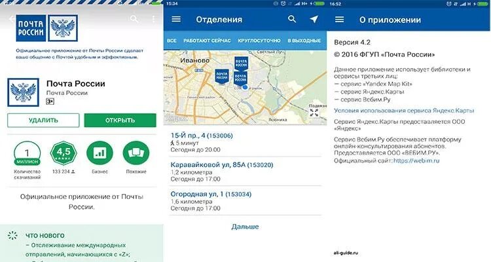Tap the Почта России text logo banner
The height and width of the screenshot is (262, 491).
tap(31, 28)
